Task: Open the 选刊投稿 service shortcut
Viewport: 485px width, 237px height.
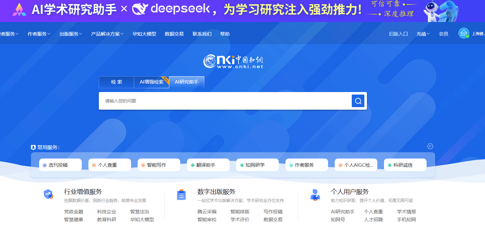Action: (60, 165)
